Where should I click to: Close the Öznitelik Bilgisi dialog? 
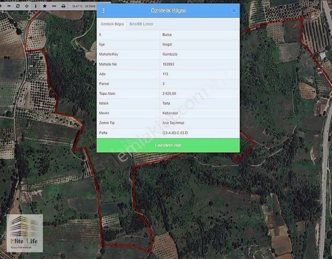[234, 11]
